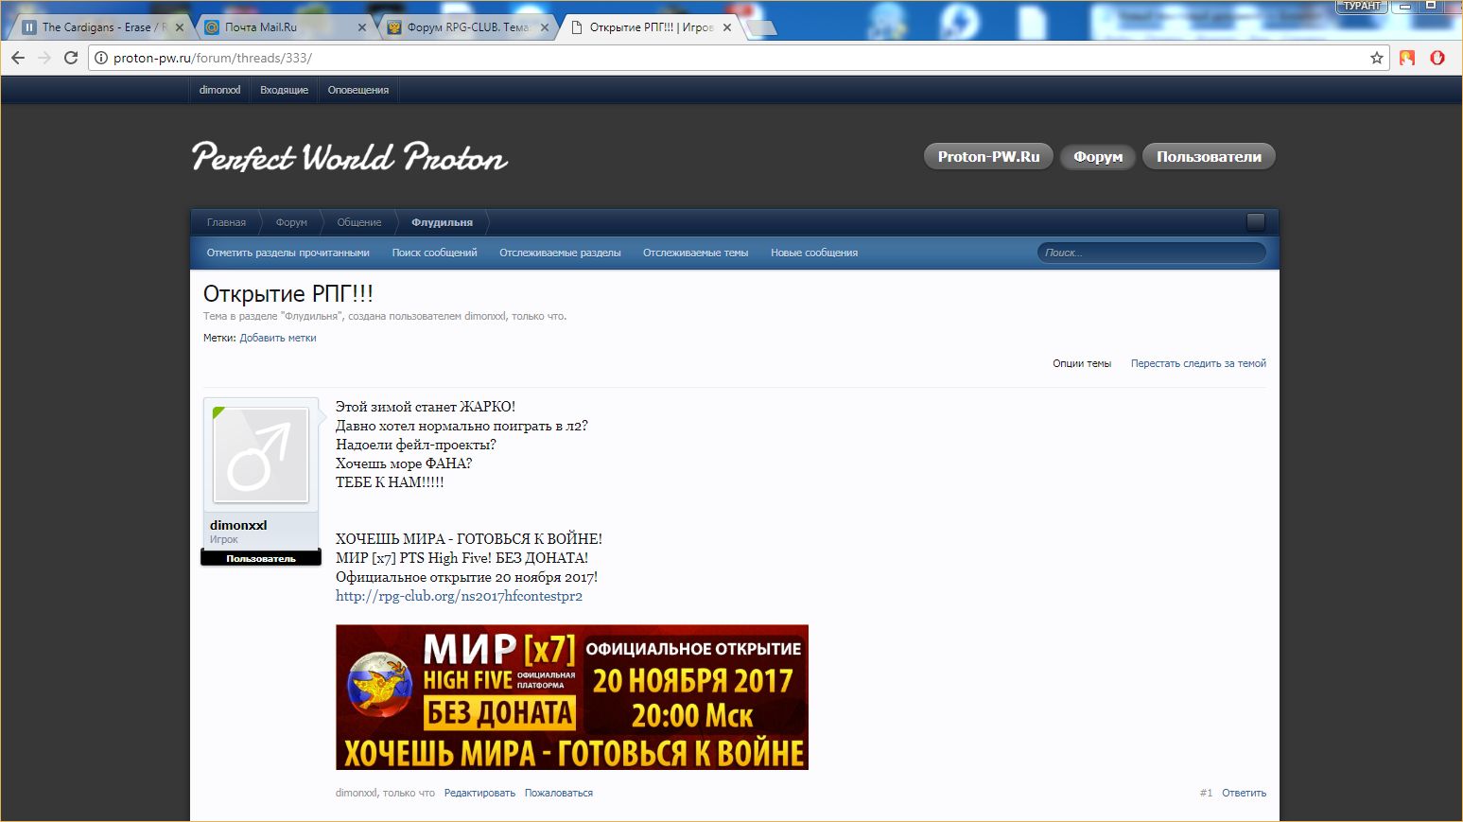Go to Флудильня breadcrumb
1463x822 pixels.
442,222
